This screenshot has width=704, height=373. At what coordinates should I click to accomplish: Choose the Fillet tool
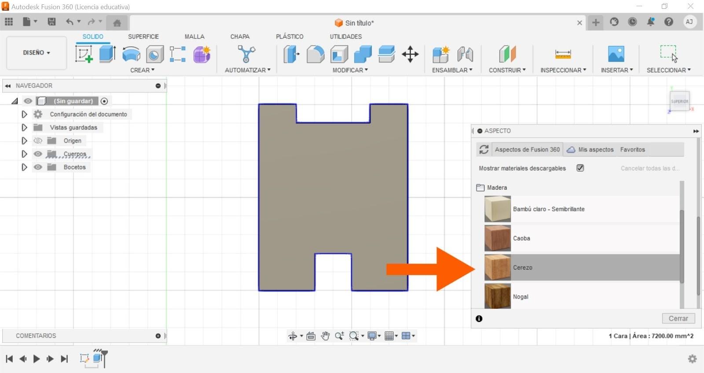(x=315, y=54)
